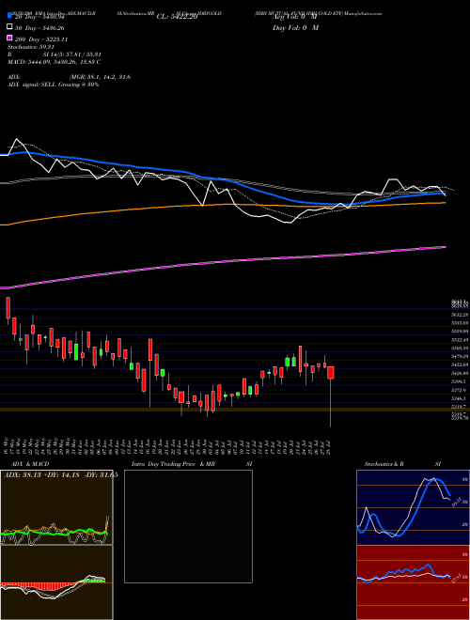
Task: Click the blue 20 Day legend swatch
Action: pyautogui.click(x=9, y=15)
